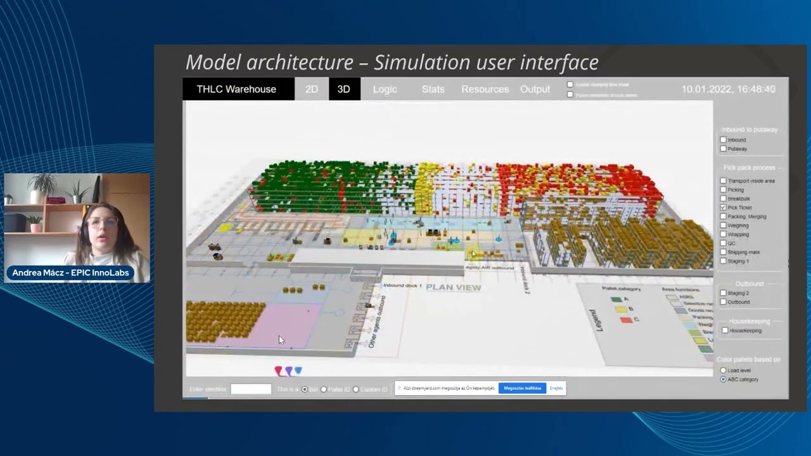
Task: Select the Custom ID radio button
Action: [355, 389]
